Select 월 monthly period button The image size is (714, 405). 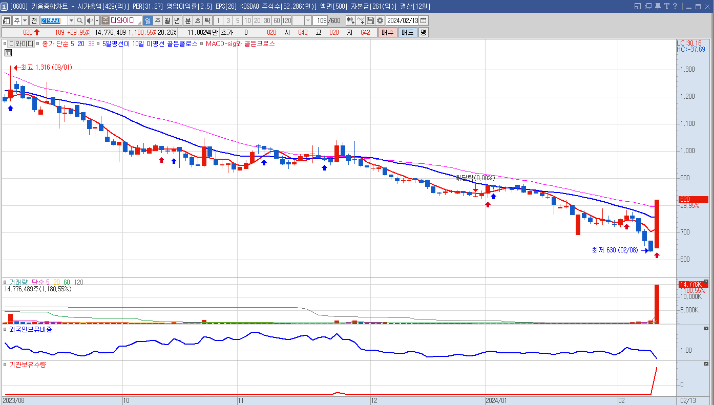click(x=167, y=20)
